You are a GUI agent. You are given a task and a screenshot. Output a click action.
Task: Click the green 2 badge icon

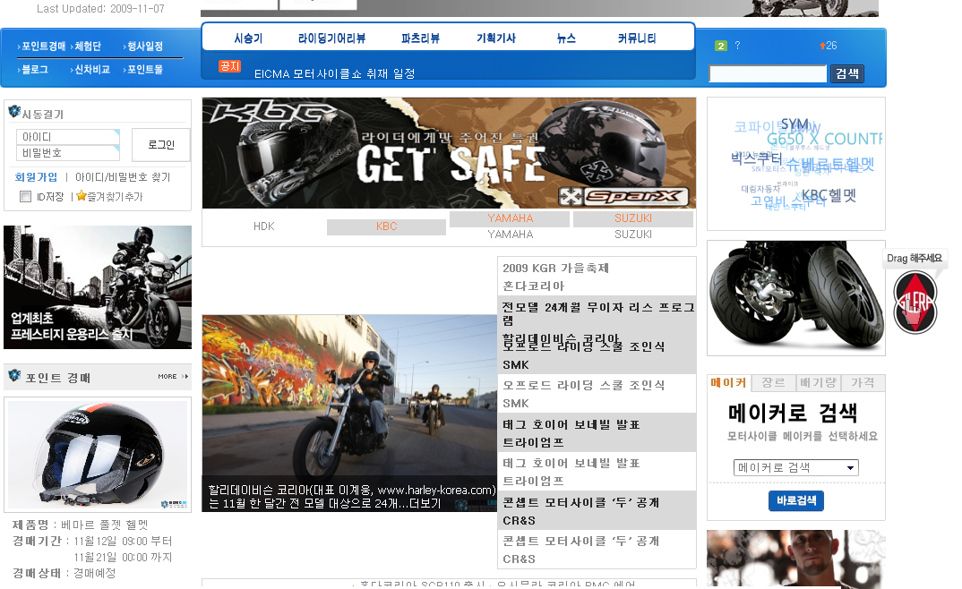pos(721,46)
